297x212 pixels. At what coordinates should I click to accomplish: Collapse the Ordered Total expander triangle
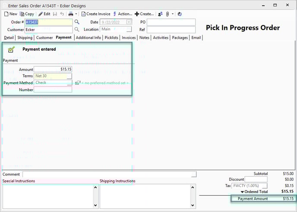[242, 192]
